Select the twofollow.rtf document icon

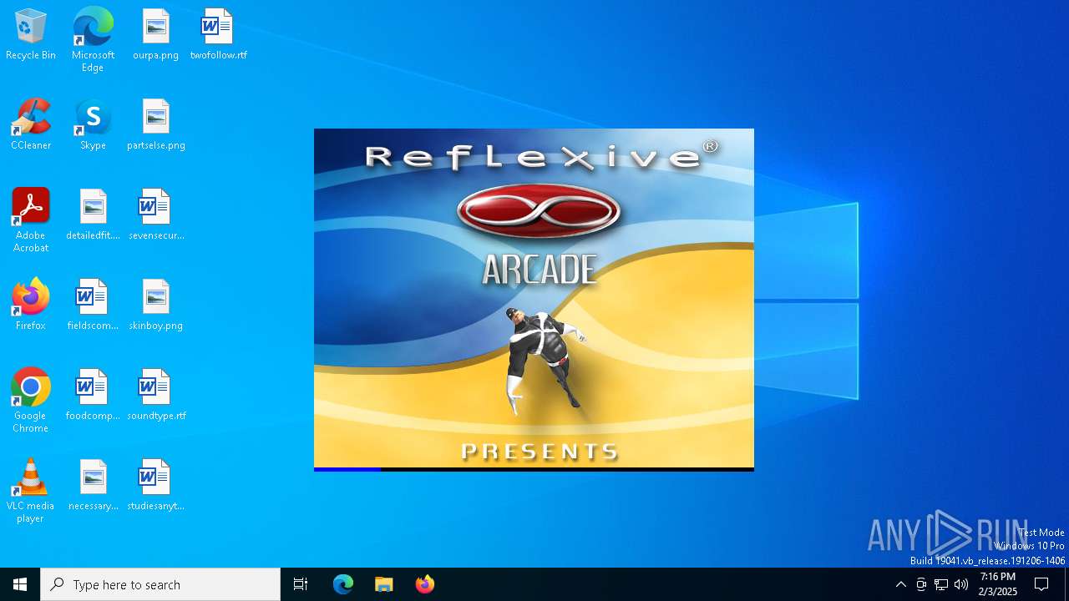[x=218, y=35]
